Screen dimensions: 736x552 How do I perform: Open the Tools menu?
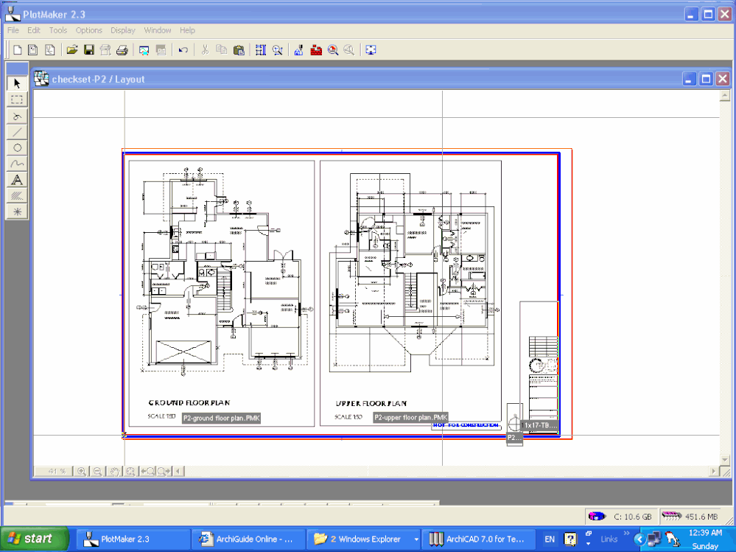57,30
